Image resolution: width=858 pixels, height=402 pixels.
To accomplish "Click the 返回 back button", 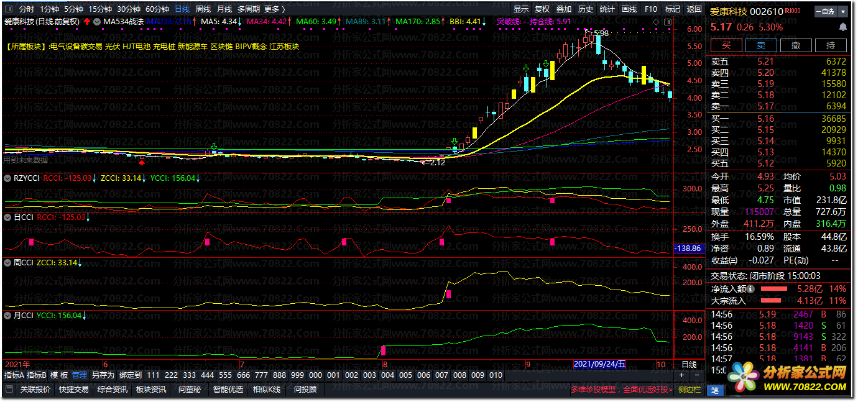I will [694, 9].
